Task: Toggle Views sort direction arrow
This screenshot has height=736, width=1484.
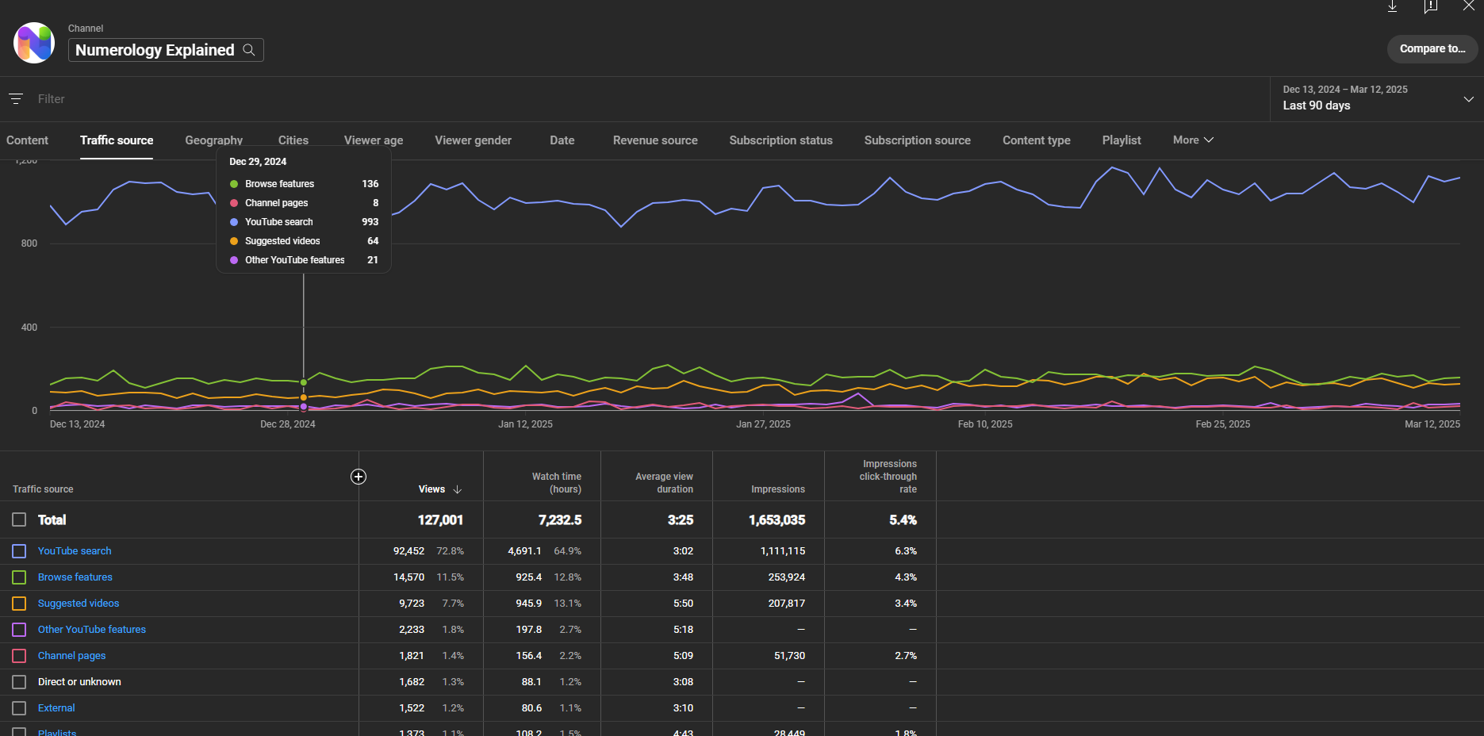Action: coord(458,489)
